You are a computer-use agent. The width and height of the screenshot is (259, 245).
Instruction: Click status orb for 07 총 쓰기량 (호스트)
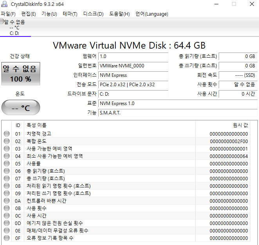pyautogui.click(x=7, y=178)
